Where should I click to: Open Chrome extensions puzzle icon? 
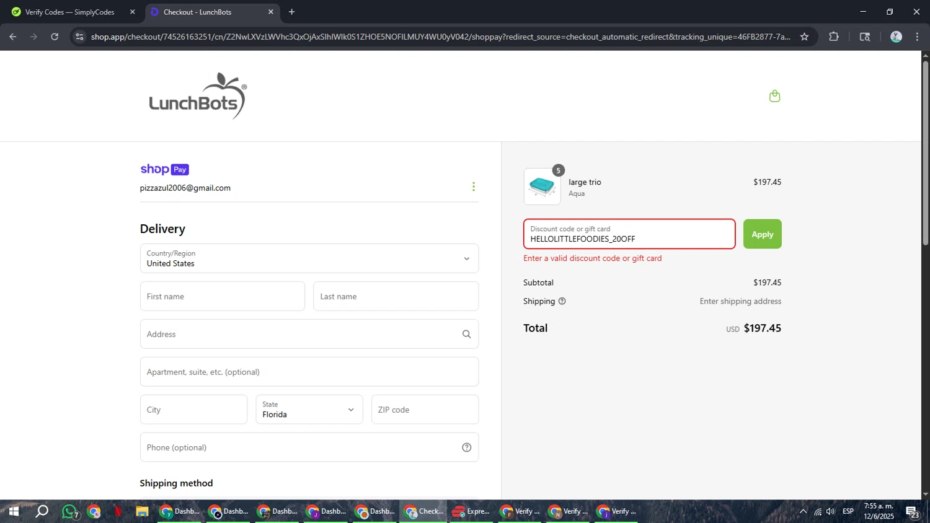(834, 37)
